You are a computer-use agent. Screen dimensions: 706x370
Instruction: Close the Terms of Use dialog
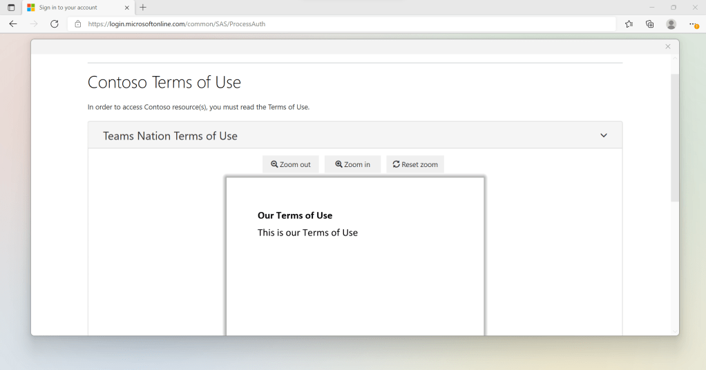tap(667, 47)
